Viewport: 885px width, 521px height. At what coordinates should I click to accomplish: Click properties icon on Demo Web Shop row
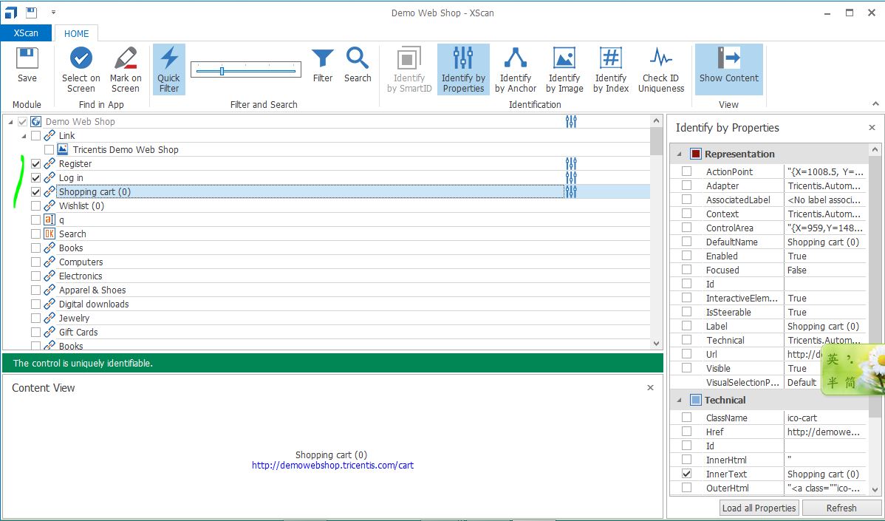571,121
